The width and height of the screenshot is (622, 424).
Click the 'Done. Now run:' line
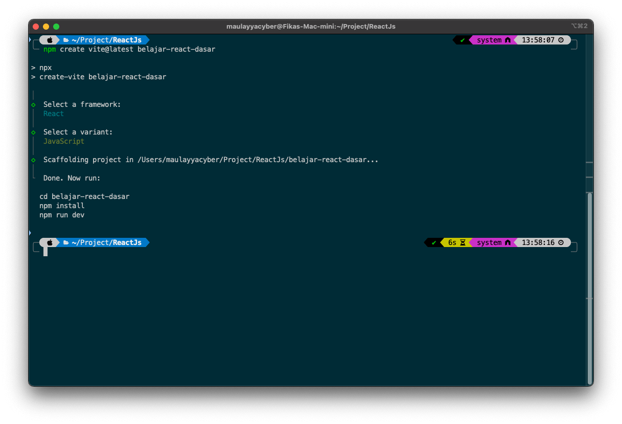pyautogui.click(x=72, y=178)
